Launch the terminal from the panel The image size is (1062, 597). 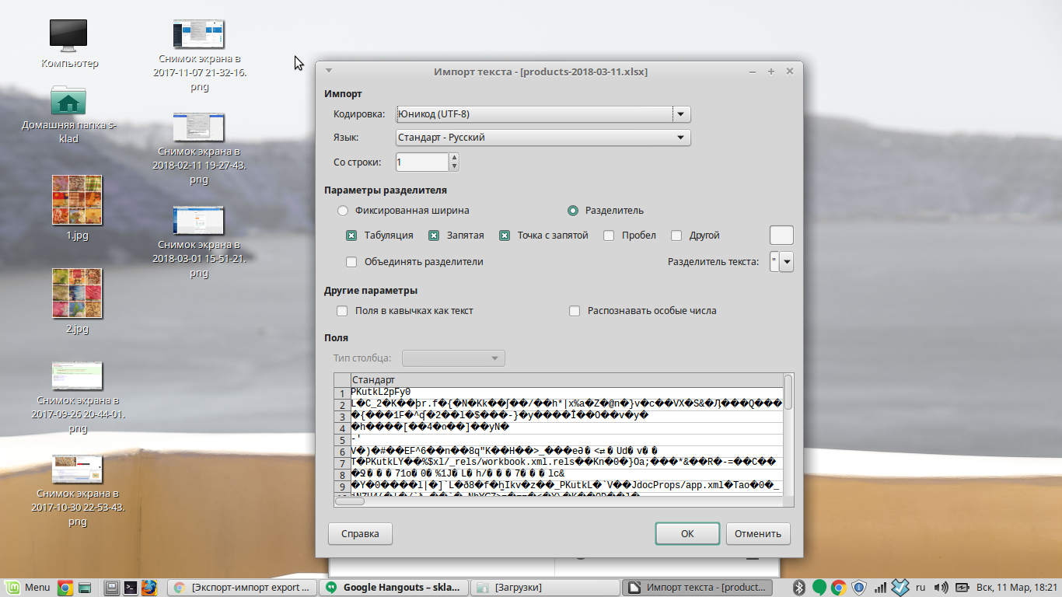(x=131, y=588)
